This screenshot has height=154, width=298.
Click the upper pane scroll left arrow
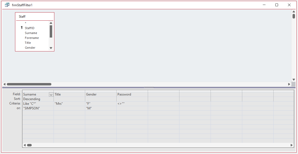[4, 84]
